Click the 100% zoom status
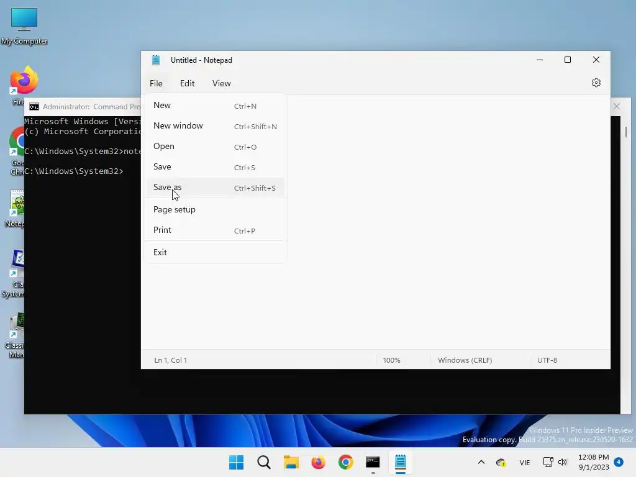 (391, 360)
